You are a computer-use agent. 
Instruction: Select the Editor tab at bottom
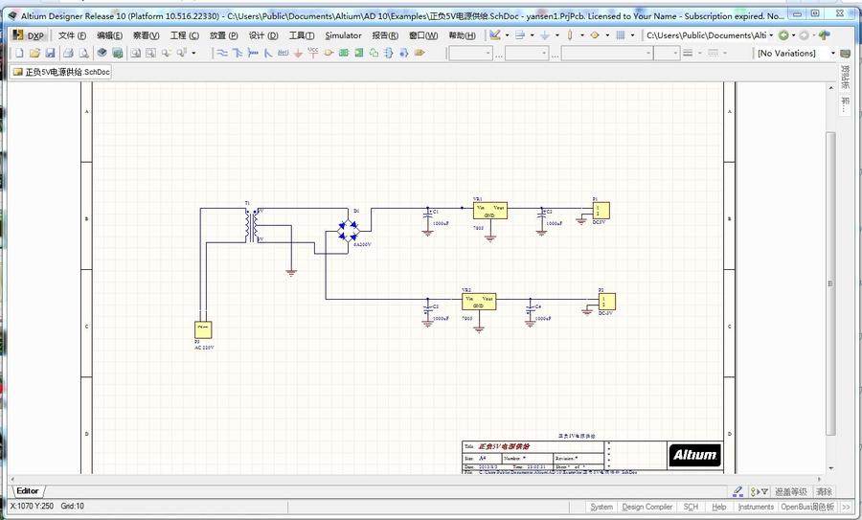[28, 491]
